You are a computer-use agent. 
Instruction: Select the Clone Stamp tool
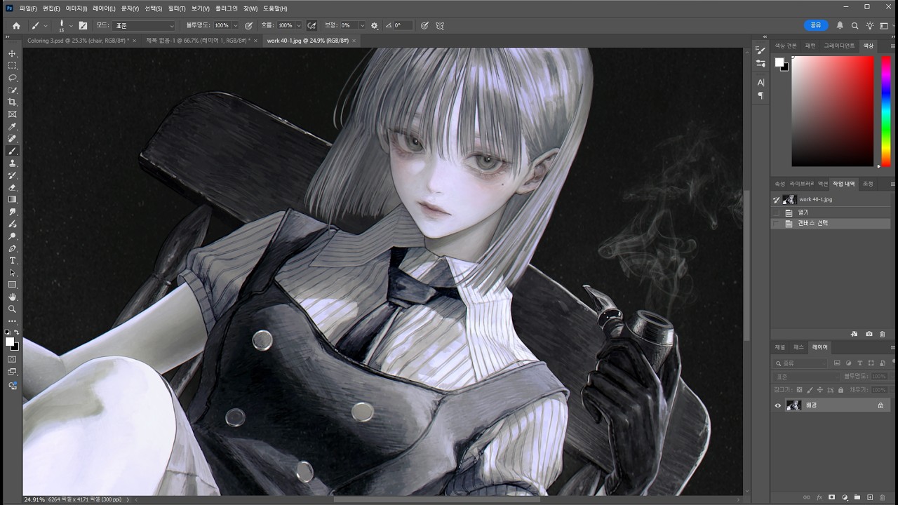pos(12,163)
